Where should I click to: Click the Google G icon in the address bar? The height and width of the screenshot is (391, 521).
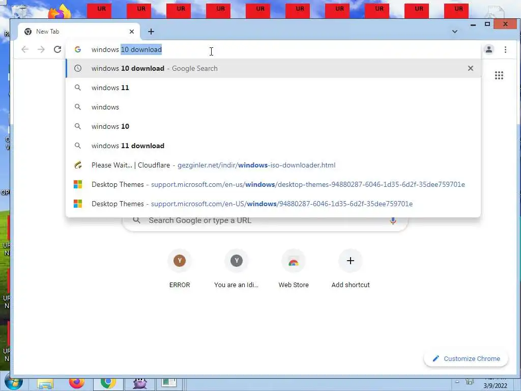(78, 49)
